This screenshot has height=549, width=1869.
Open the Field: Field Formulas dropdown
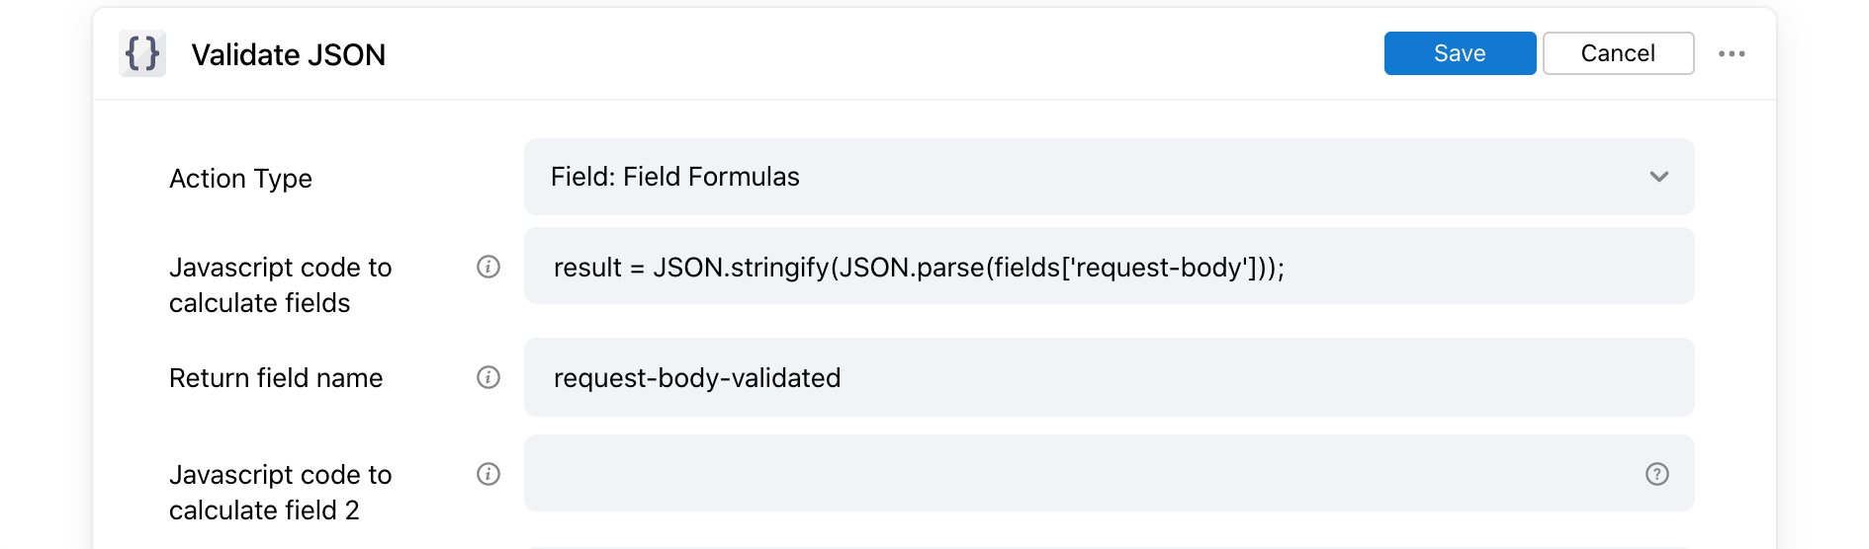click(1088, 177)
